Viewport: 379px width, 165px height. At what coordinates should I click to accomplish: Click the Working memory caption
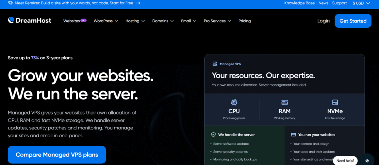pos(285,118)
